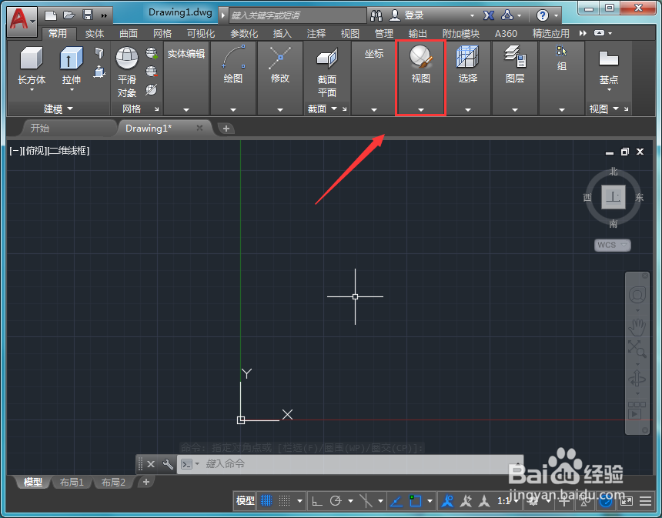Viewport: 662px width, 518px height.
Task: Expand the 绘图 panel arrow
Action: pyautogui.click(x=233, y=110)
